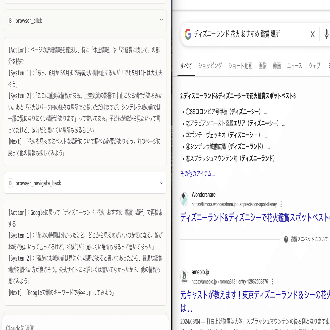Open the その他のアイテム link
This screenshot has width=330, height=330.
pyautogui.click(x=198, y=174)
